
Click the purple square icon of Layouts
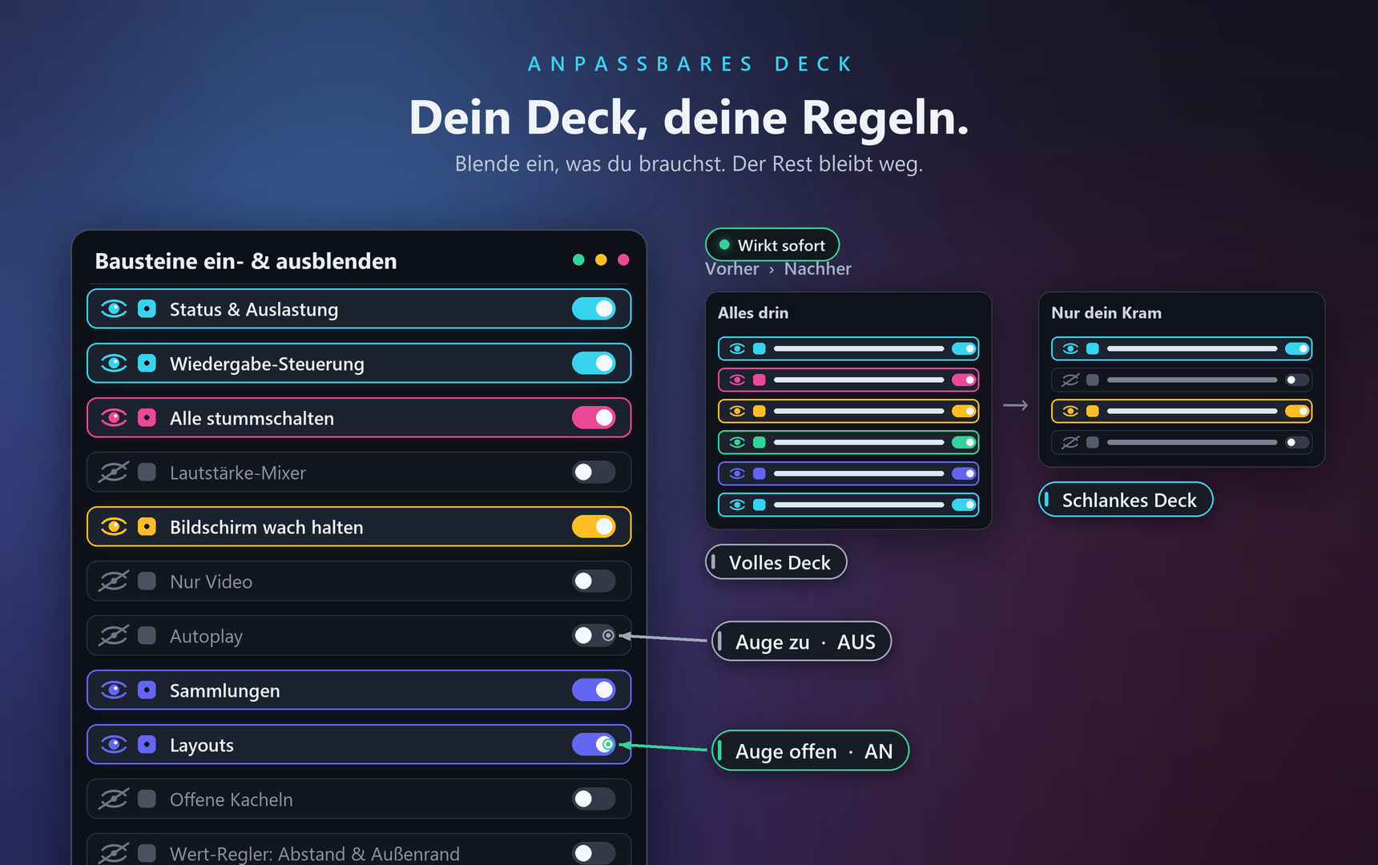[x=147, y=745]
